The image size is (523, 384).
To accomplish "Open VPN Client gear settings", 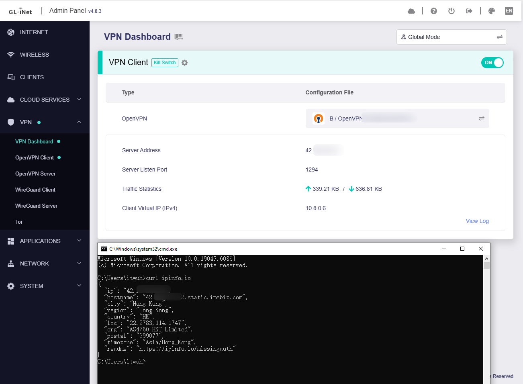I will (184, 63).
